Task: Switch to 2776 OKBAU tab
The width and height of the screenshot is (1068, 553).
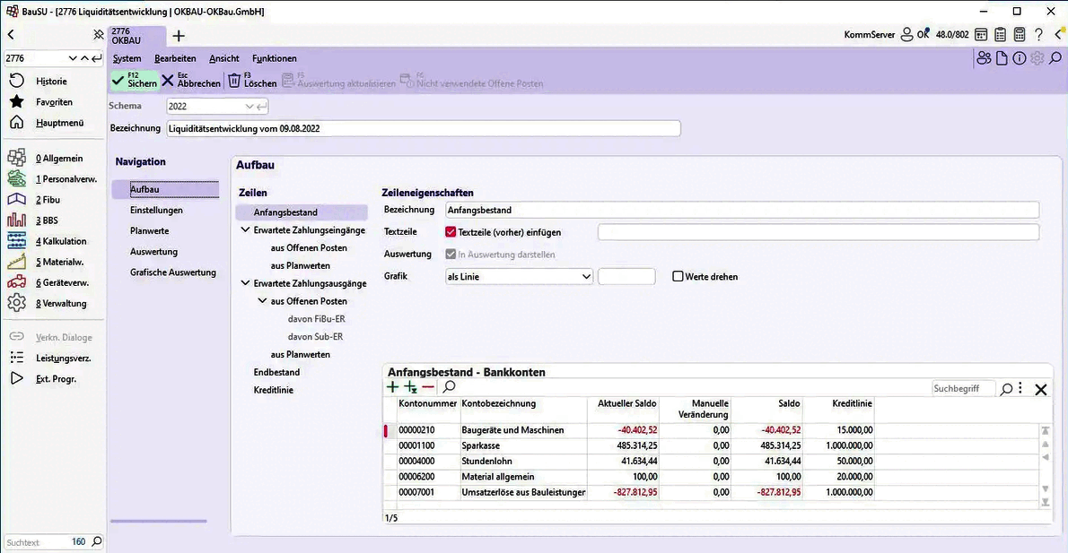Action: click(136, 36)
